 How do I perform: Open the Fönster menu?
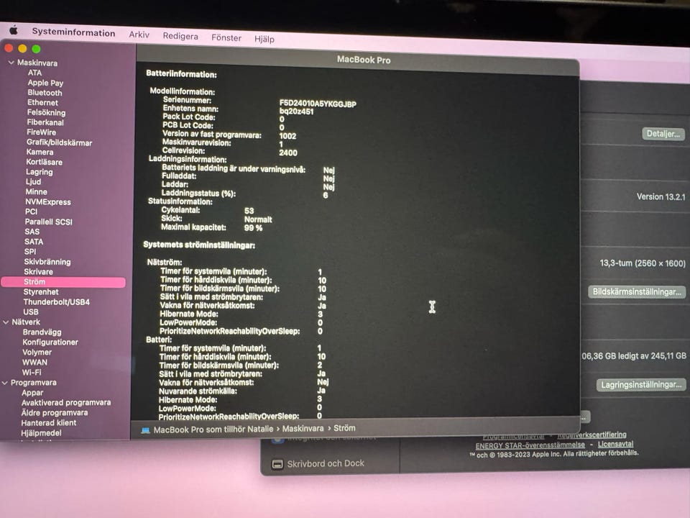(226, 38)
